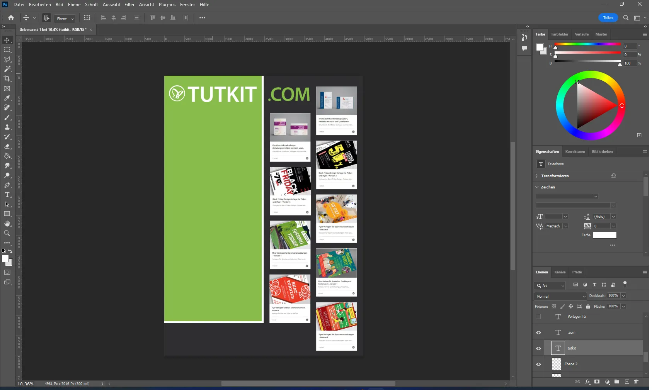652x390 pixels.
Task: Select the Eraser tool
Action: [7, 146]
